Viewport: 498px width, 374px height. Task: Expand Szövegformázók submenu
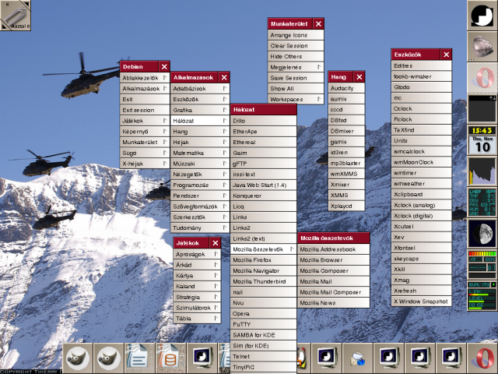pos(200,206)
